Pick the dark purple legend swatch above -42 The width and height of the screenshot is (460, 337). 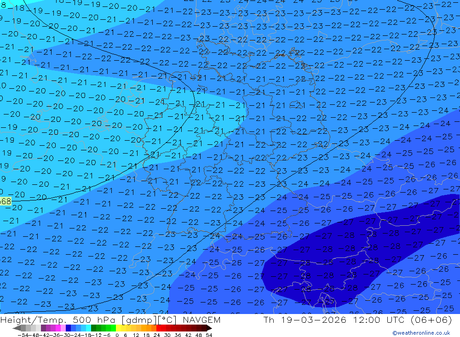(43, 328)
